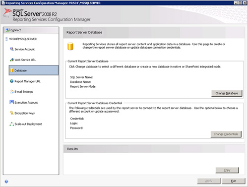248x187 pixels.
Task: Minimize the Configuration Manager window
Action: [x=236, y=3]
